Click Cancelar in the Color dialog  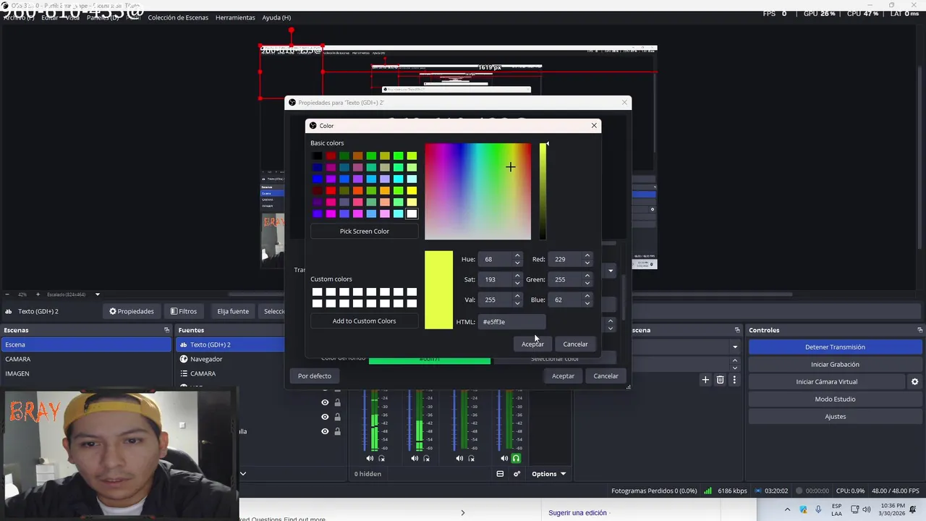point(576,344)
